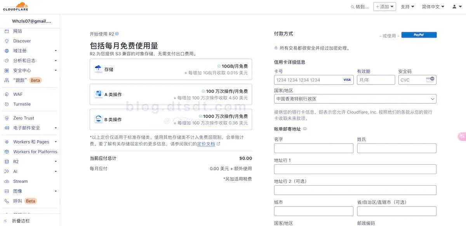Open the "跟踪" Beta network icon
The height and width of the screenshot is (226, 466).
[x=7, y=81]
